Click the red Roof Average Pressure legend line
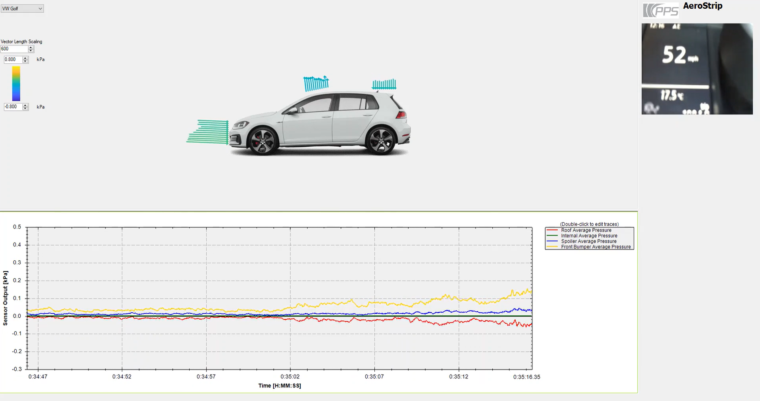Image resolution: width=760 pixels, height=401 pixels. 552,230
